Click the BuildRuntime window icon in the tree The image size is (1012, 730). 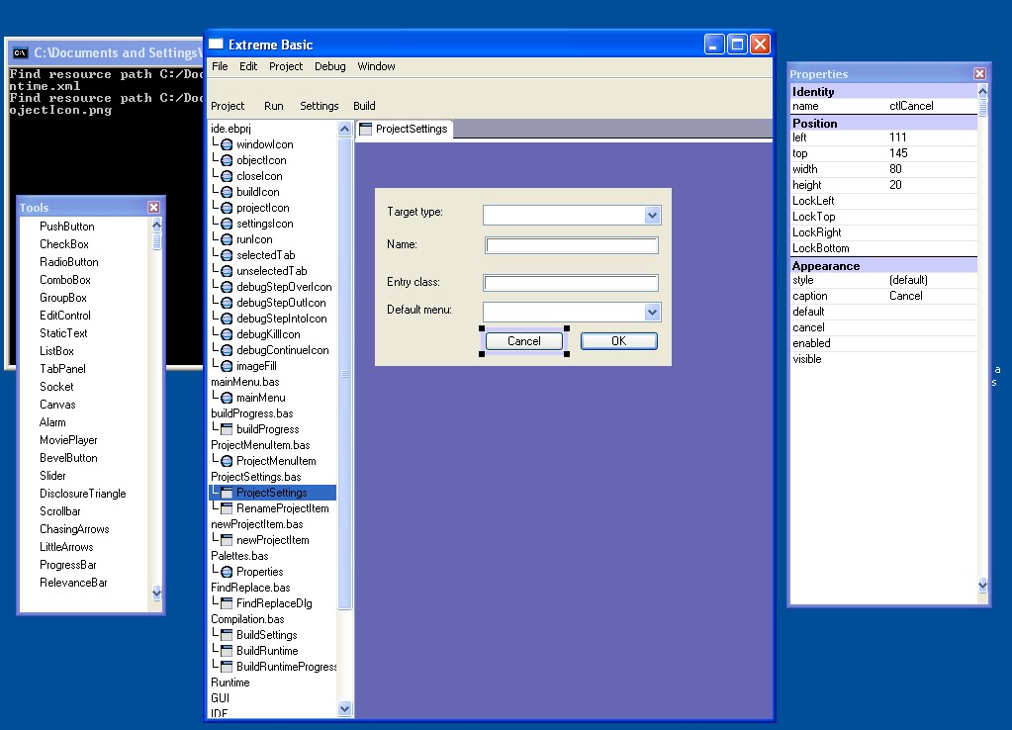point(227,651)
